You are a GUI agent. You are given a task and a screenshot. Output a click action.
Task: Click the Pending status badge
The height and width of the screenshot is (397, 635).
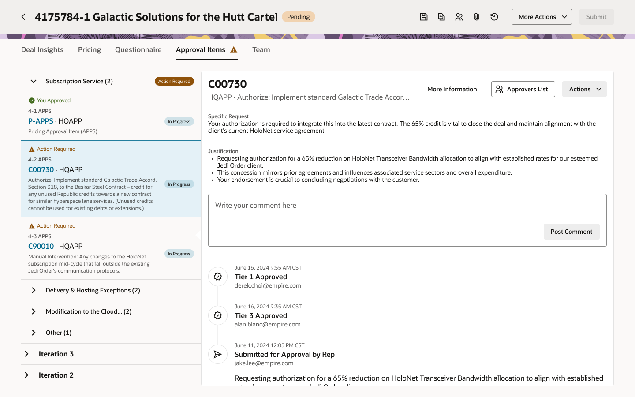299,17
